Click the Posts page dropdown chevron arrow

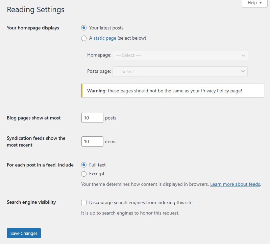(x=243, y=71)
